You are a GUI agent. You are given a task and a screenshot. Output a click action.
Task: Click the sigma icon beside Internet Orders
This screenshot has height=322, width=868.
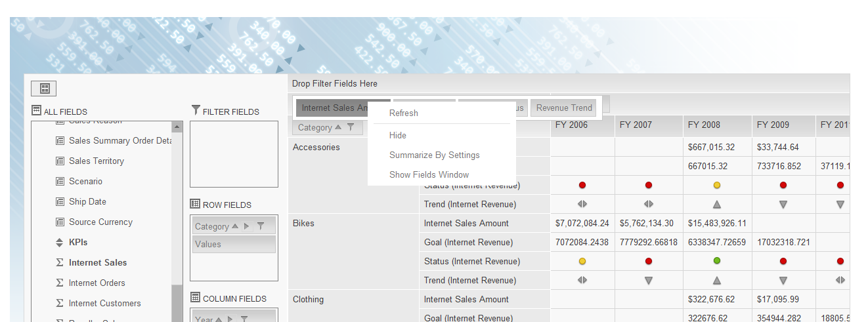tap(60, 283)
